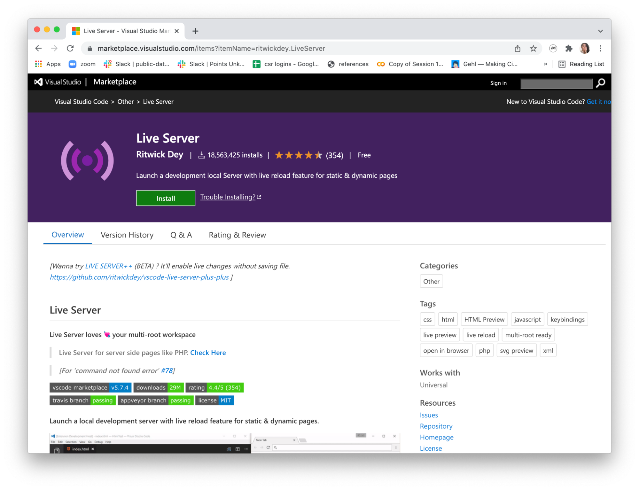This screenshot has height=490, width=639.
Task: Open Visual Studio Code breadcrumb
Action: coord(81,102)
